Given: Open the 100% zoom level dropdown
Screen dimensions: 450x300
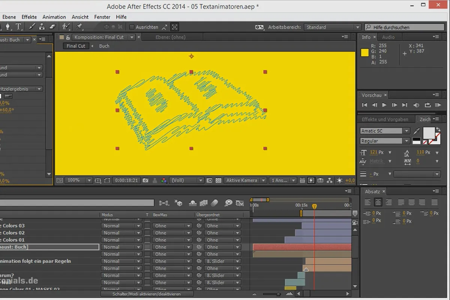Looking at the screenshot, I should coord(79,180).
